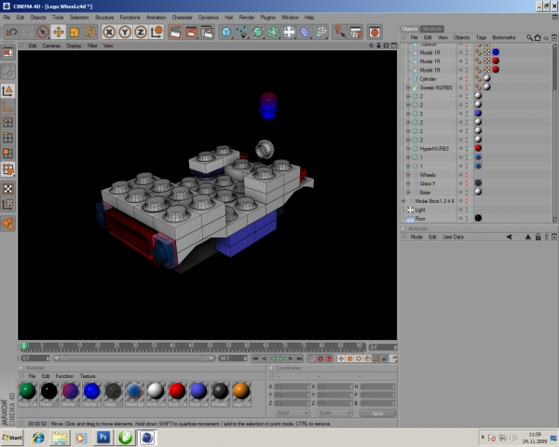Select the orange objects icon at the bottom of the left palette

pyautogui.click(x=7, y=223)
